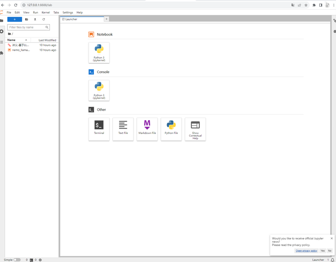
Task: Click No on Jupyter news prompt
Action: tap(329, 251)
